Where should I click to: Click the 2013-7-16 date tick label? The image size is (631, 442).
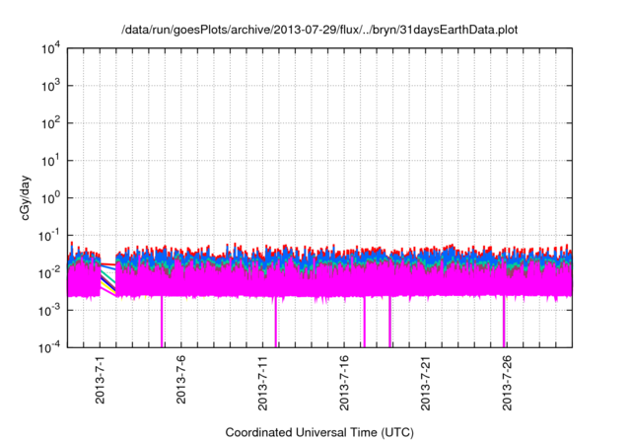coord(344,383)
